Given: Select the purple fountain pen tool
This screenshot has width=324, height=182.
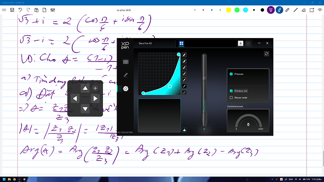Looking at the screenshot, I should click(x=270, y=10).
